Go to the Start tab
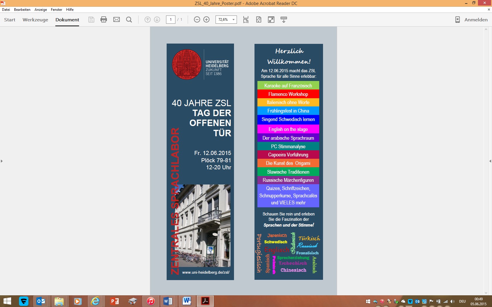This screenshot has width=492, height=307. [10, 20]
